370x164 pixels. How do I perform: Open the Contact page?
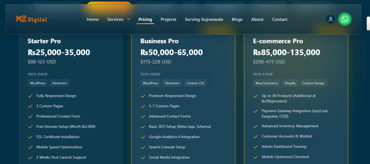click(x=279, y=19)
